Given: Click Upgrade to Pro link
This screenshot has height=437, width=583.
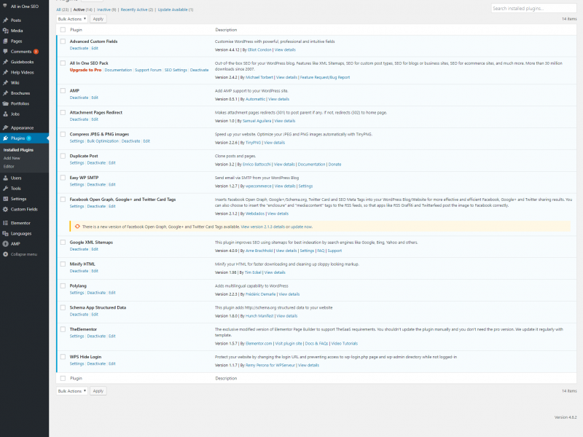Looking at the screenshot, I should click(x=85, y=70).
